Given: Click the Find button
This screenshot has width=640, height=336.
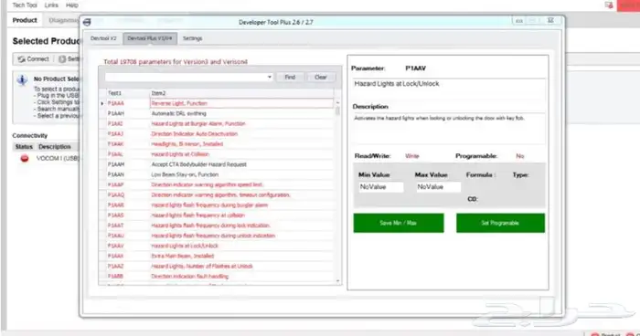Looking at the screenshot, I should [x=290, y=77].
